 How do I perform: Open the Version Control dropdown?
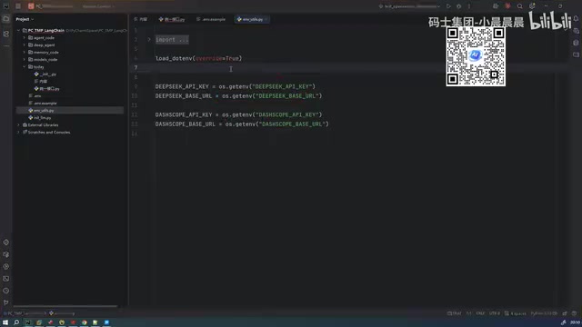[x=98, y=6]
